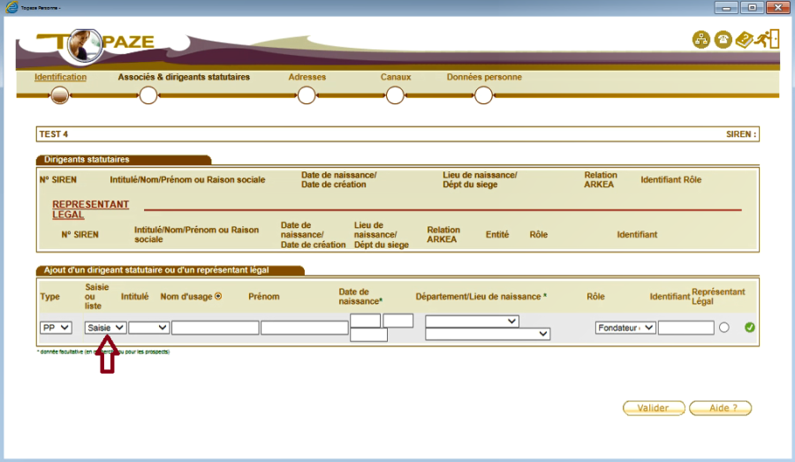Image resolution: width=795 pixels, height=462 pixels.
Task: Expand the Saisie ou liste dropdown
Action: tap(105, 328)
